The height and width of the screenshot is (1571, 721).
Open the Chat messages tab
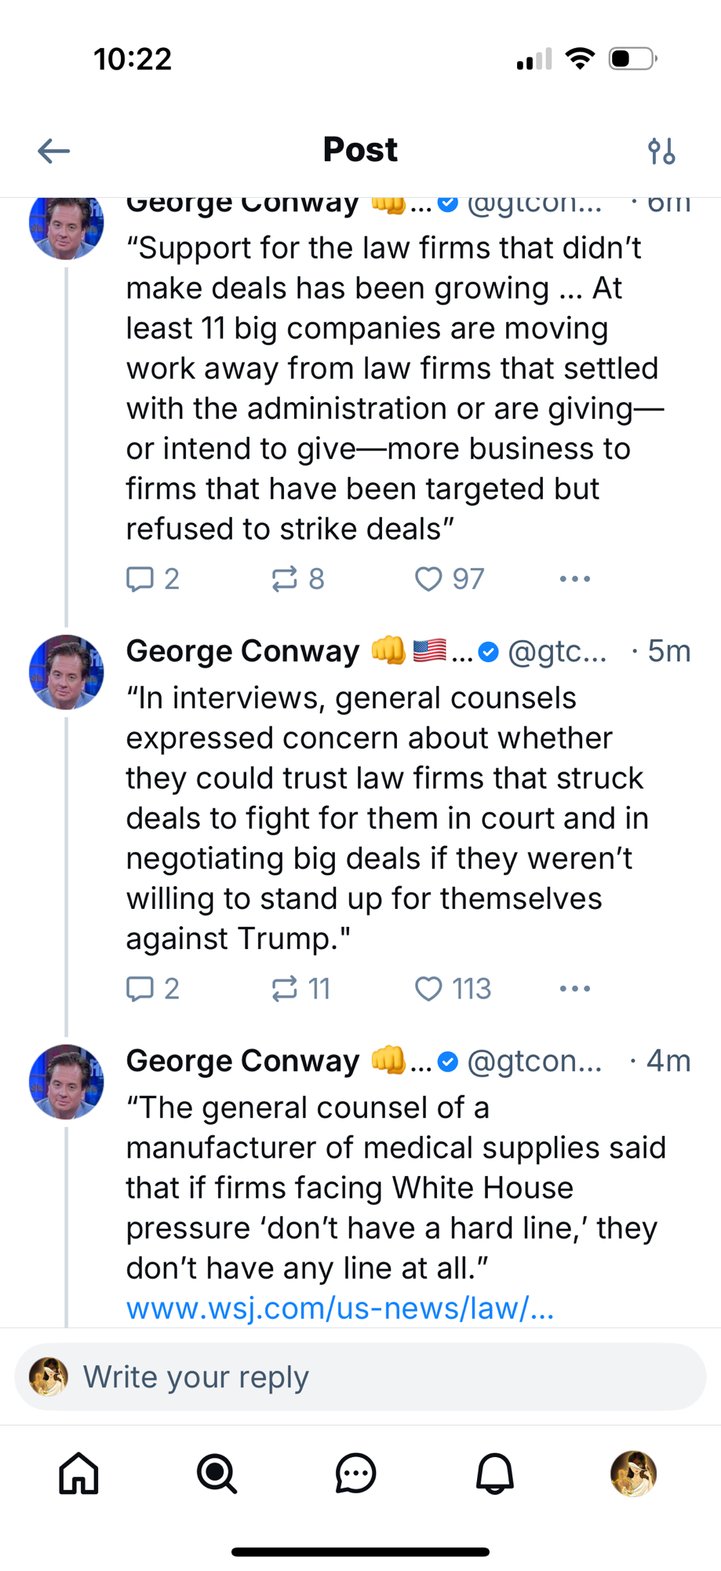click(x=356, y=1473)
